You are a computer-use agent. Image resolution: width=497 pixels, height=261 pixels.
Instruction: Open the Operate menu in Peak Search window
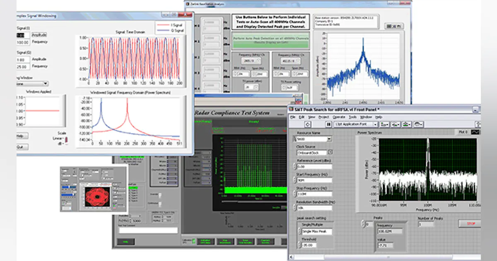(338, 117)
